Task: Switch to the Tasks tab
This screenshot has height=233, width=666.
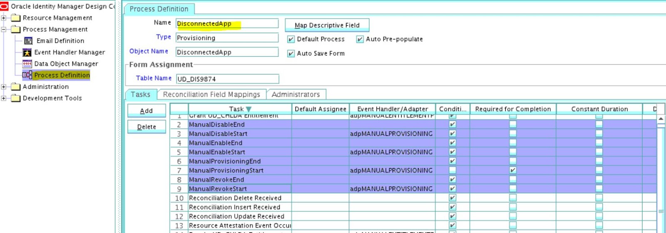Action: click(x=141, y=95)
